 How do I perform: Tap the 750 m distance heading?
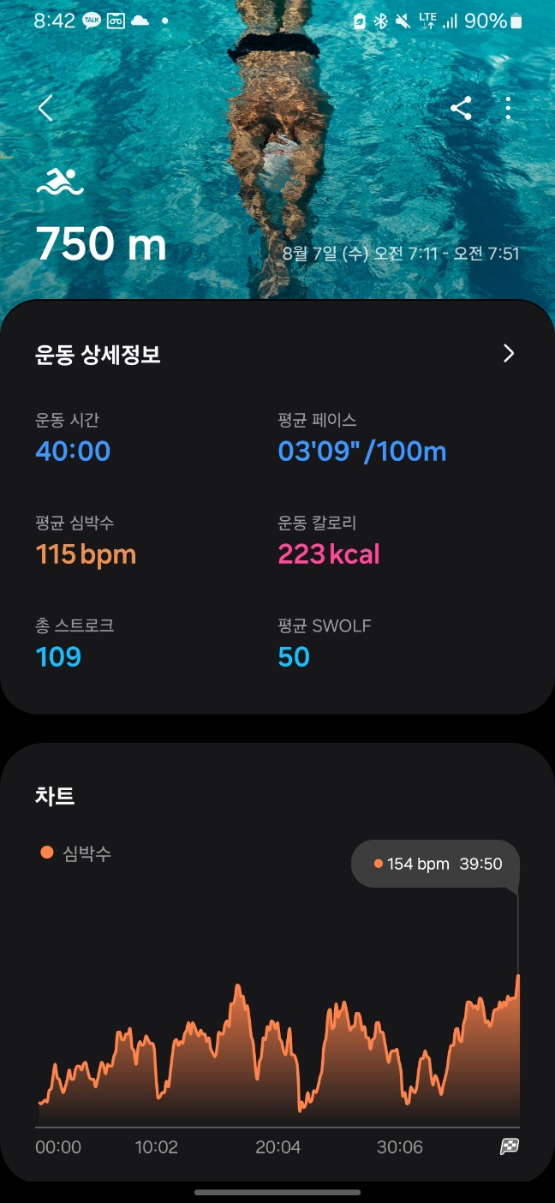click(101, 244)
